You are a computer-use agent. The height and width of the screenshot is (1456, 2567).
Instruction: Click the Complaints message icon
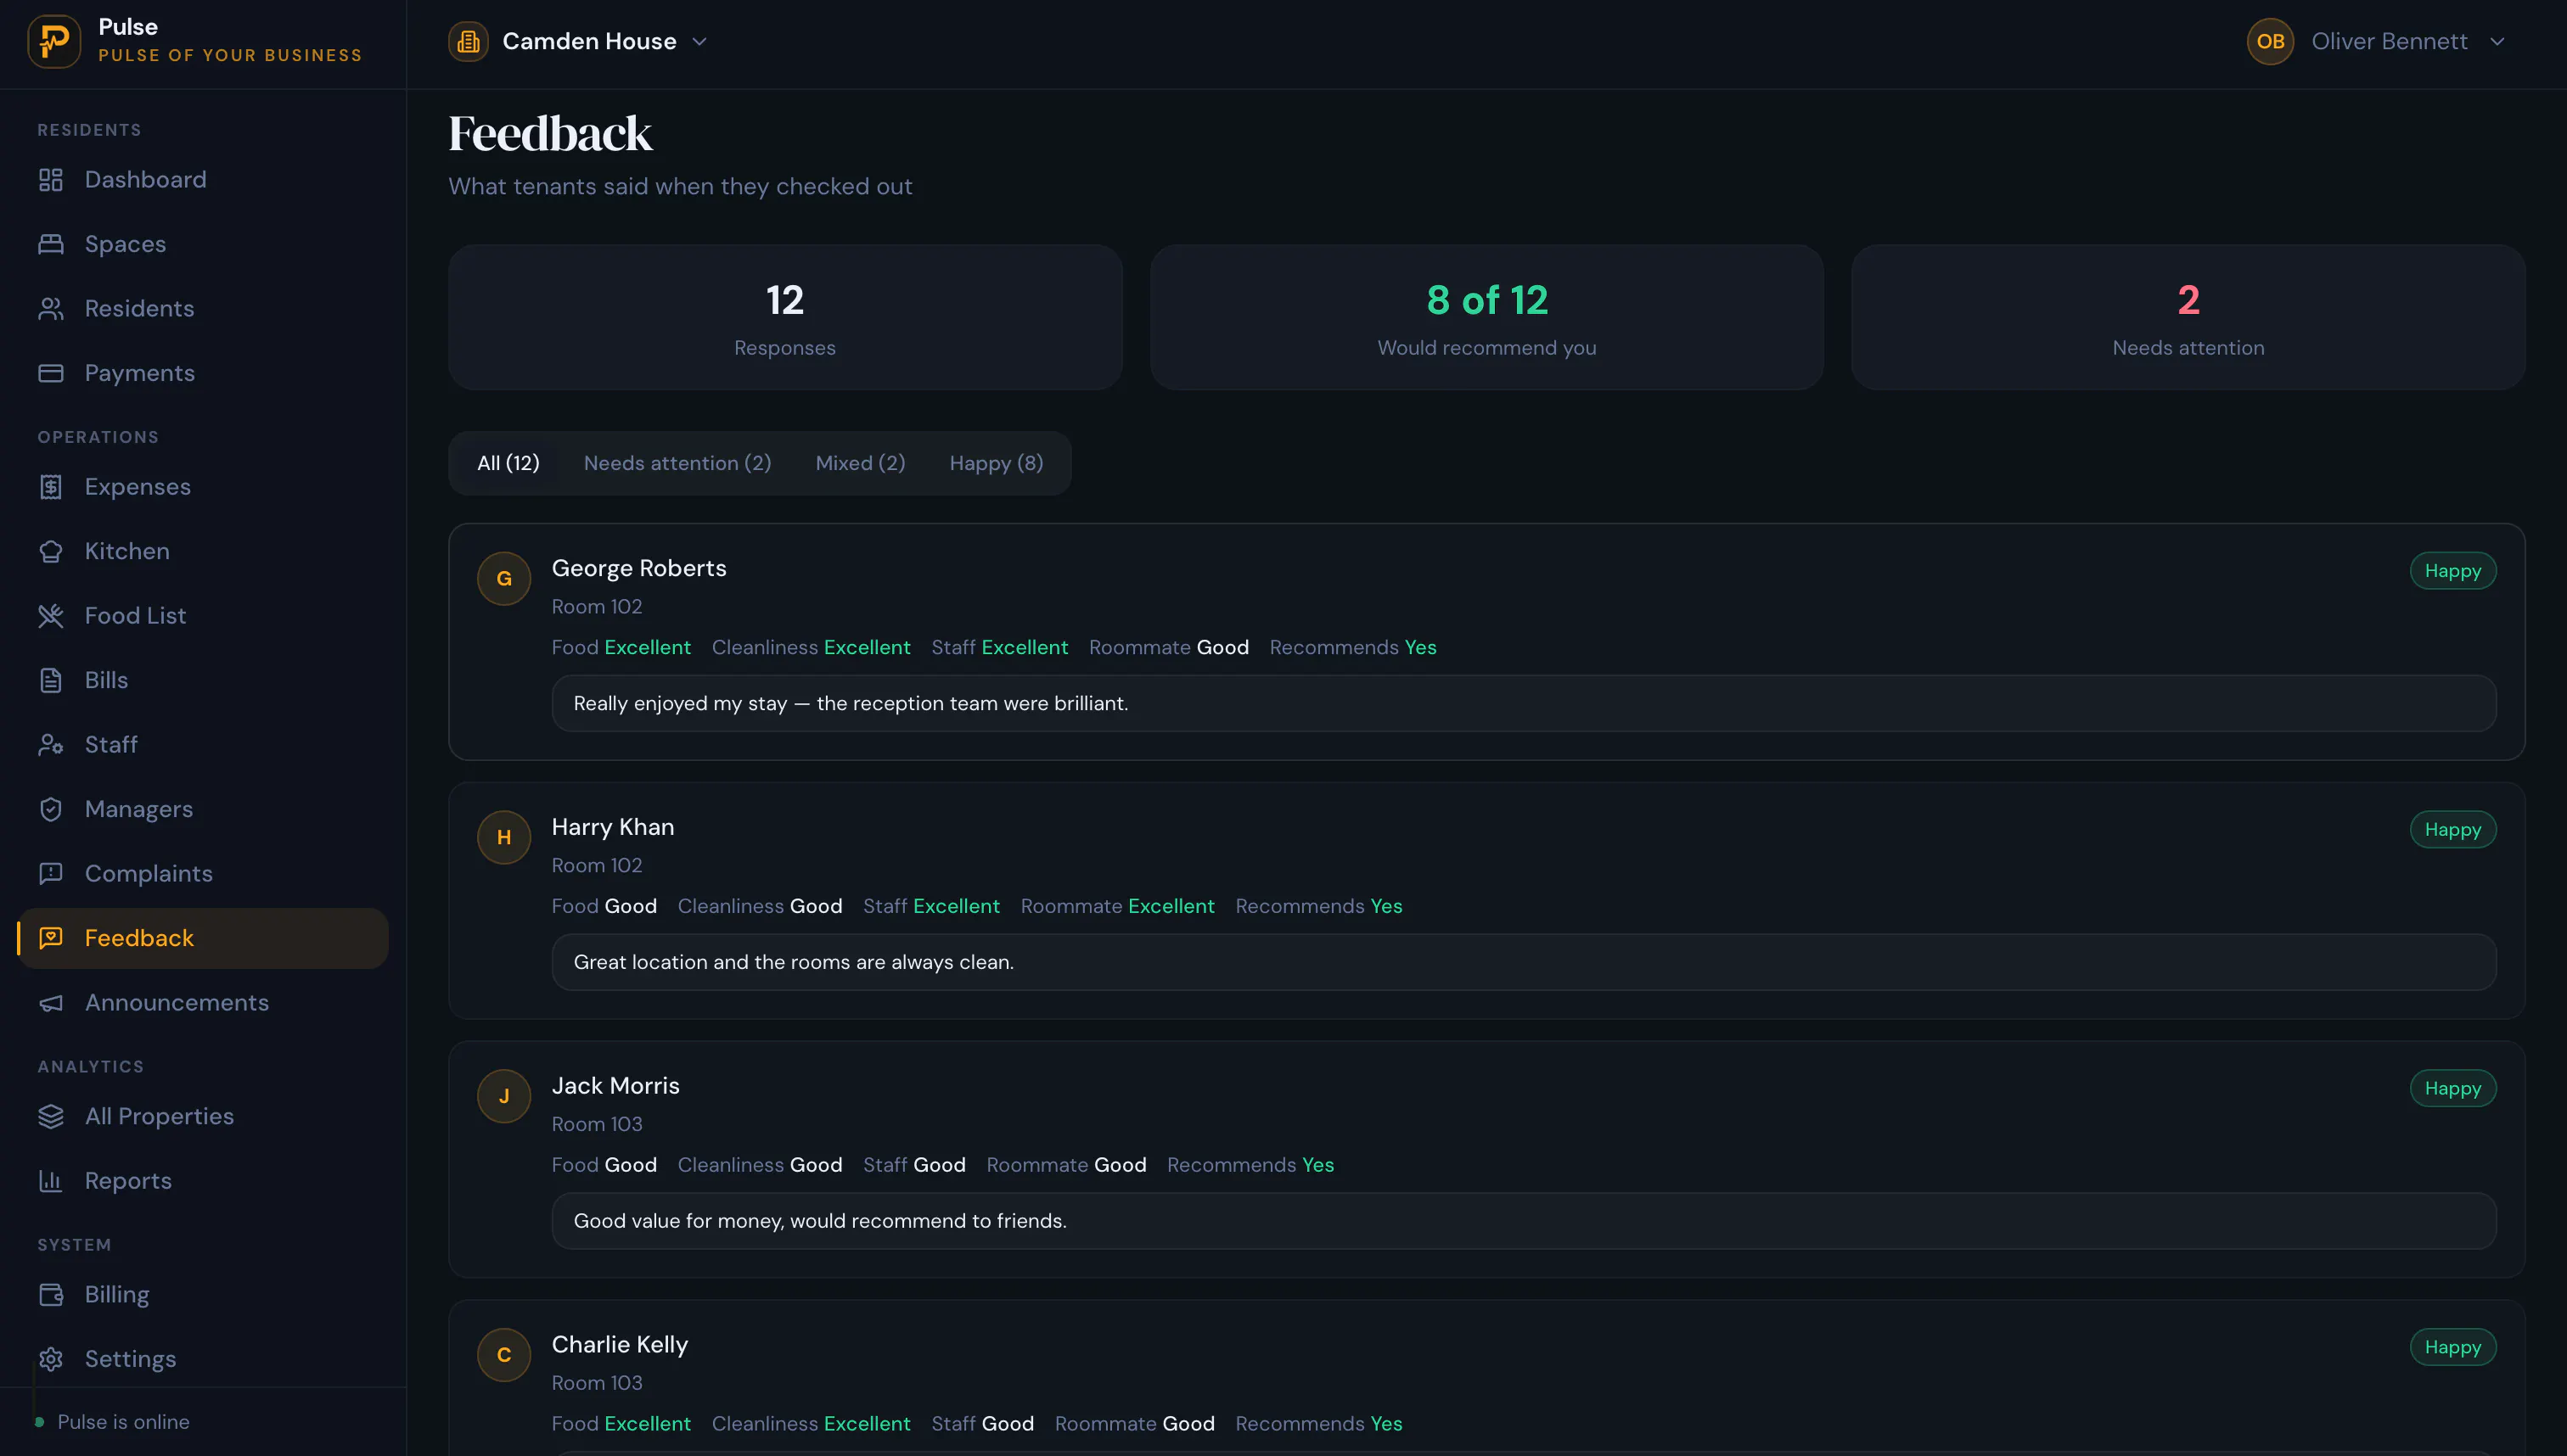51,874
